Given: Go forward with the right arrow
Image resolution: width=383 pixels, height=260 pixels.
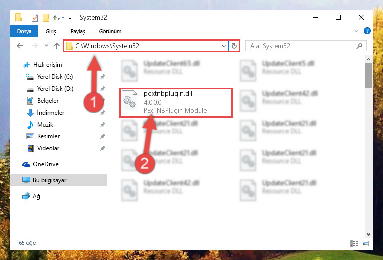Looking at the screenshot, I should pos(35,46).
